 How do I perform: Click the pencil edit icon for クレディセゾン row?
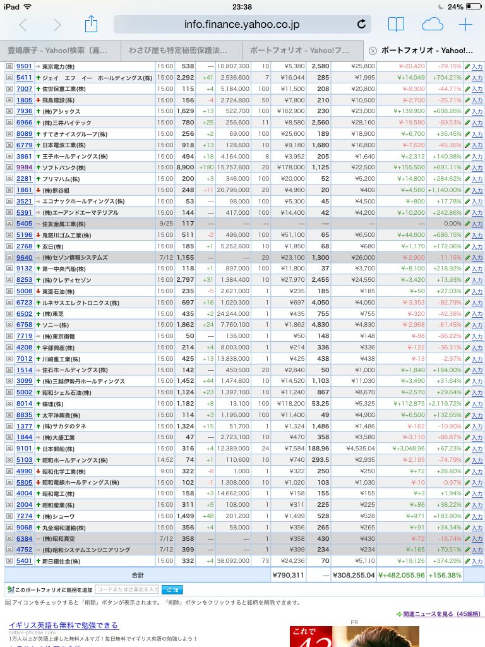(467, 280)
